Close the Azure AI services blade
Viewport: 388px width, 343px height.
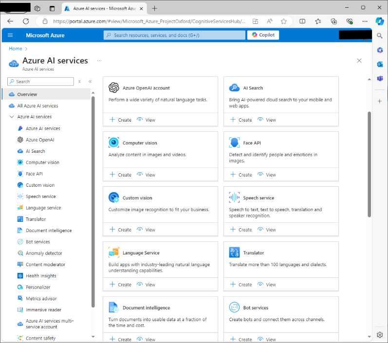coord(359,61)
